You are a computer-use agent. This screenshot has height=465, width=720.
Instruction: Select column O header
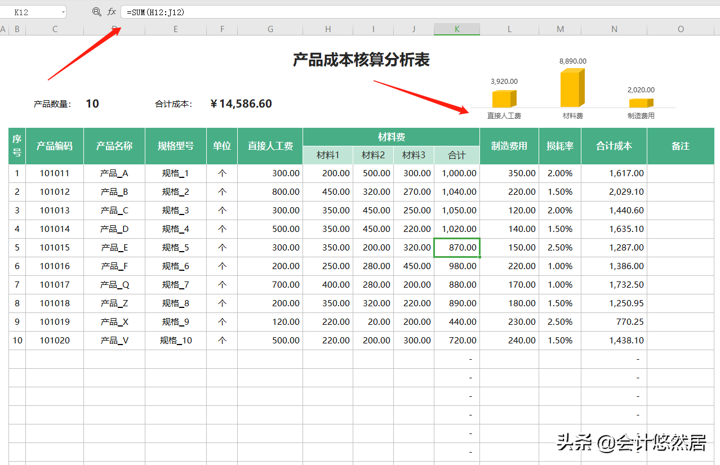(x=681, y=29)
